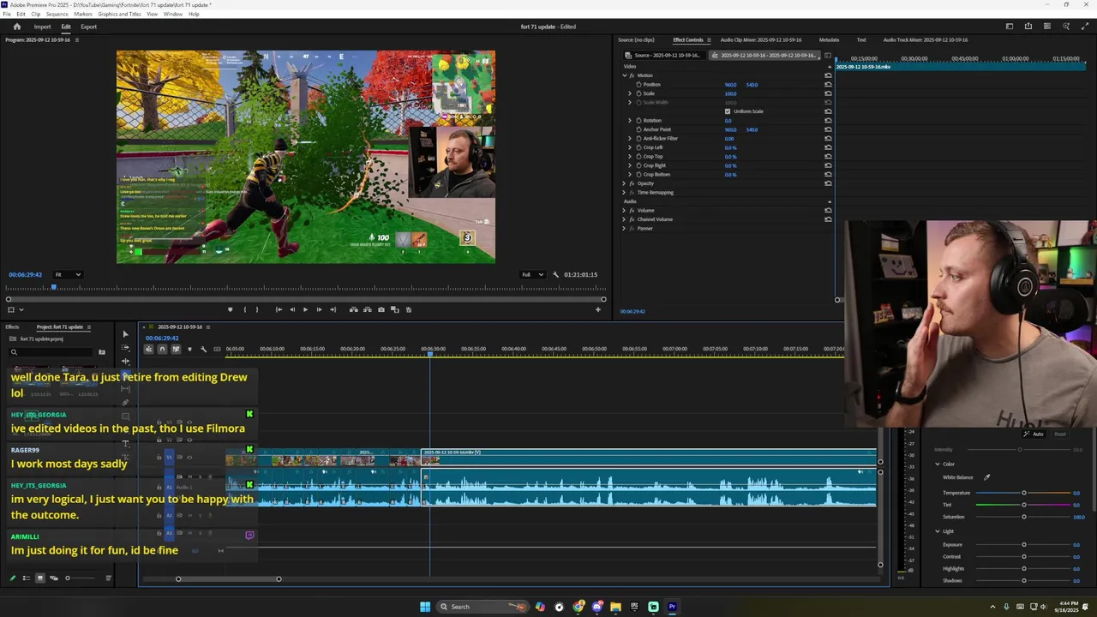1097x617 pixels.
Task: Go to In point button
Action: point(279,309)
